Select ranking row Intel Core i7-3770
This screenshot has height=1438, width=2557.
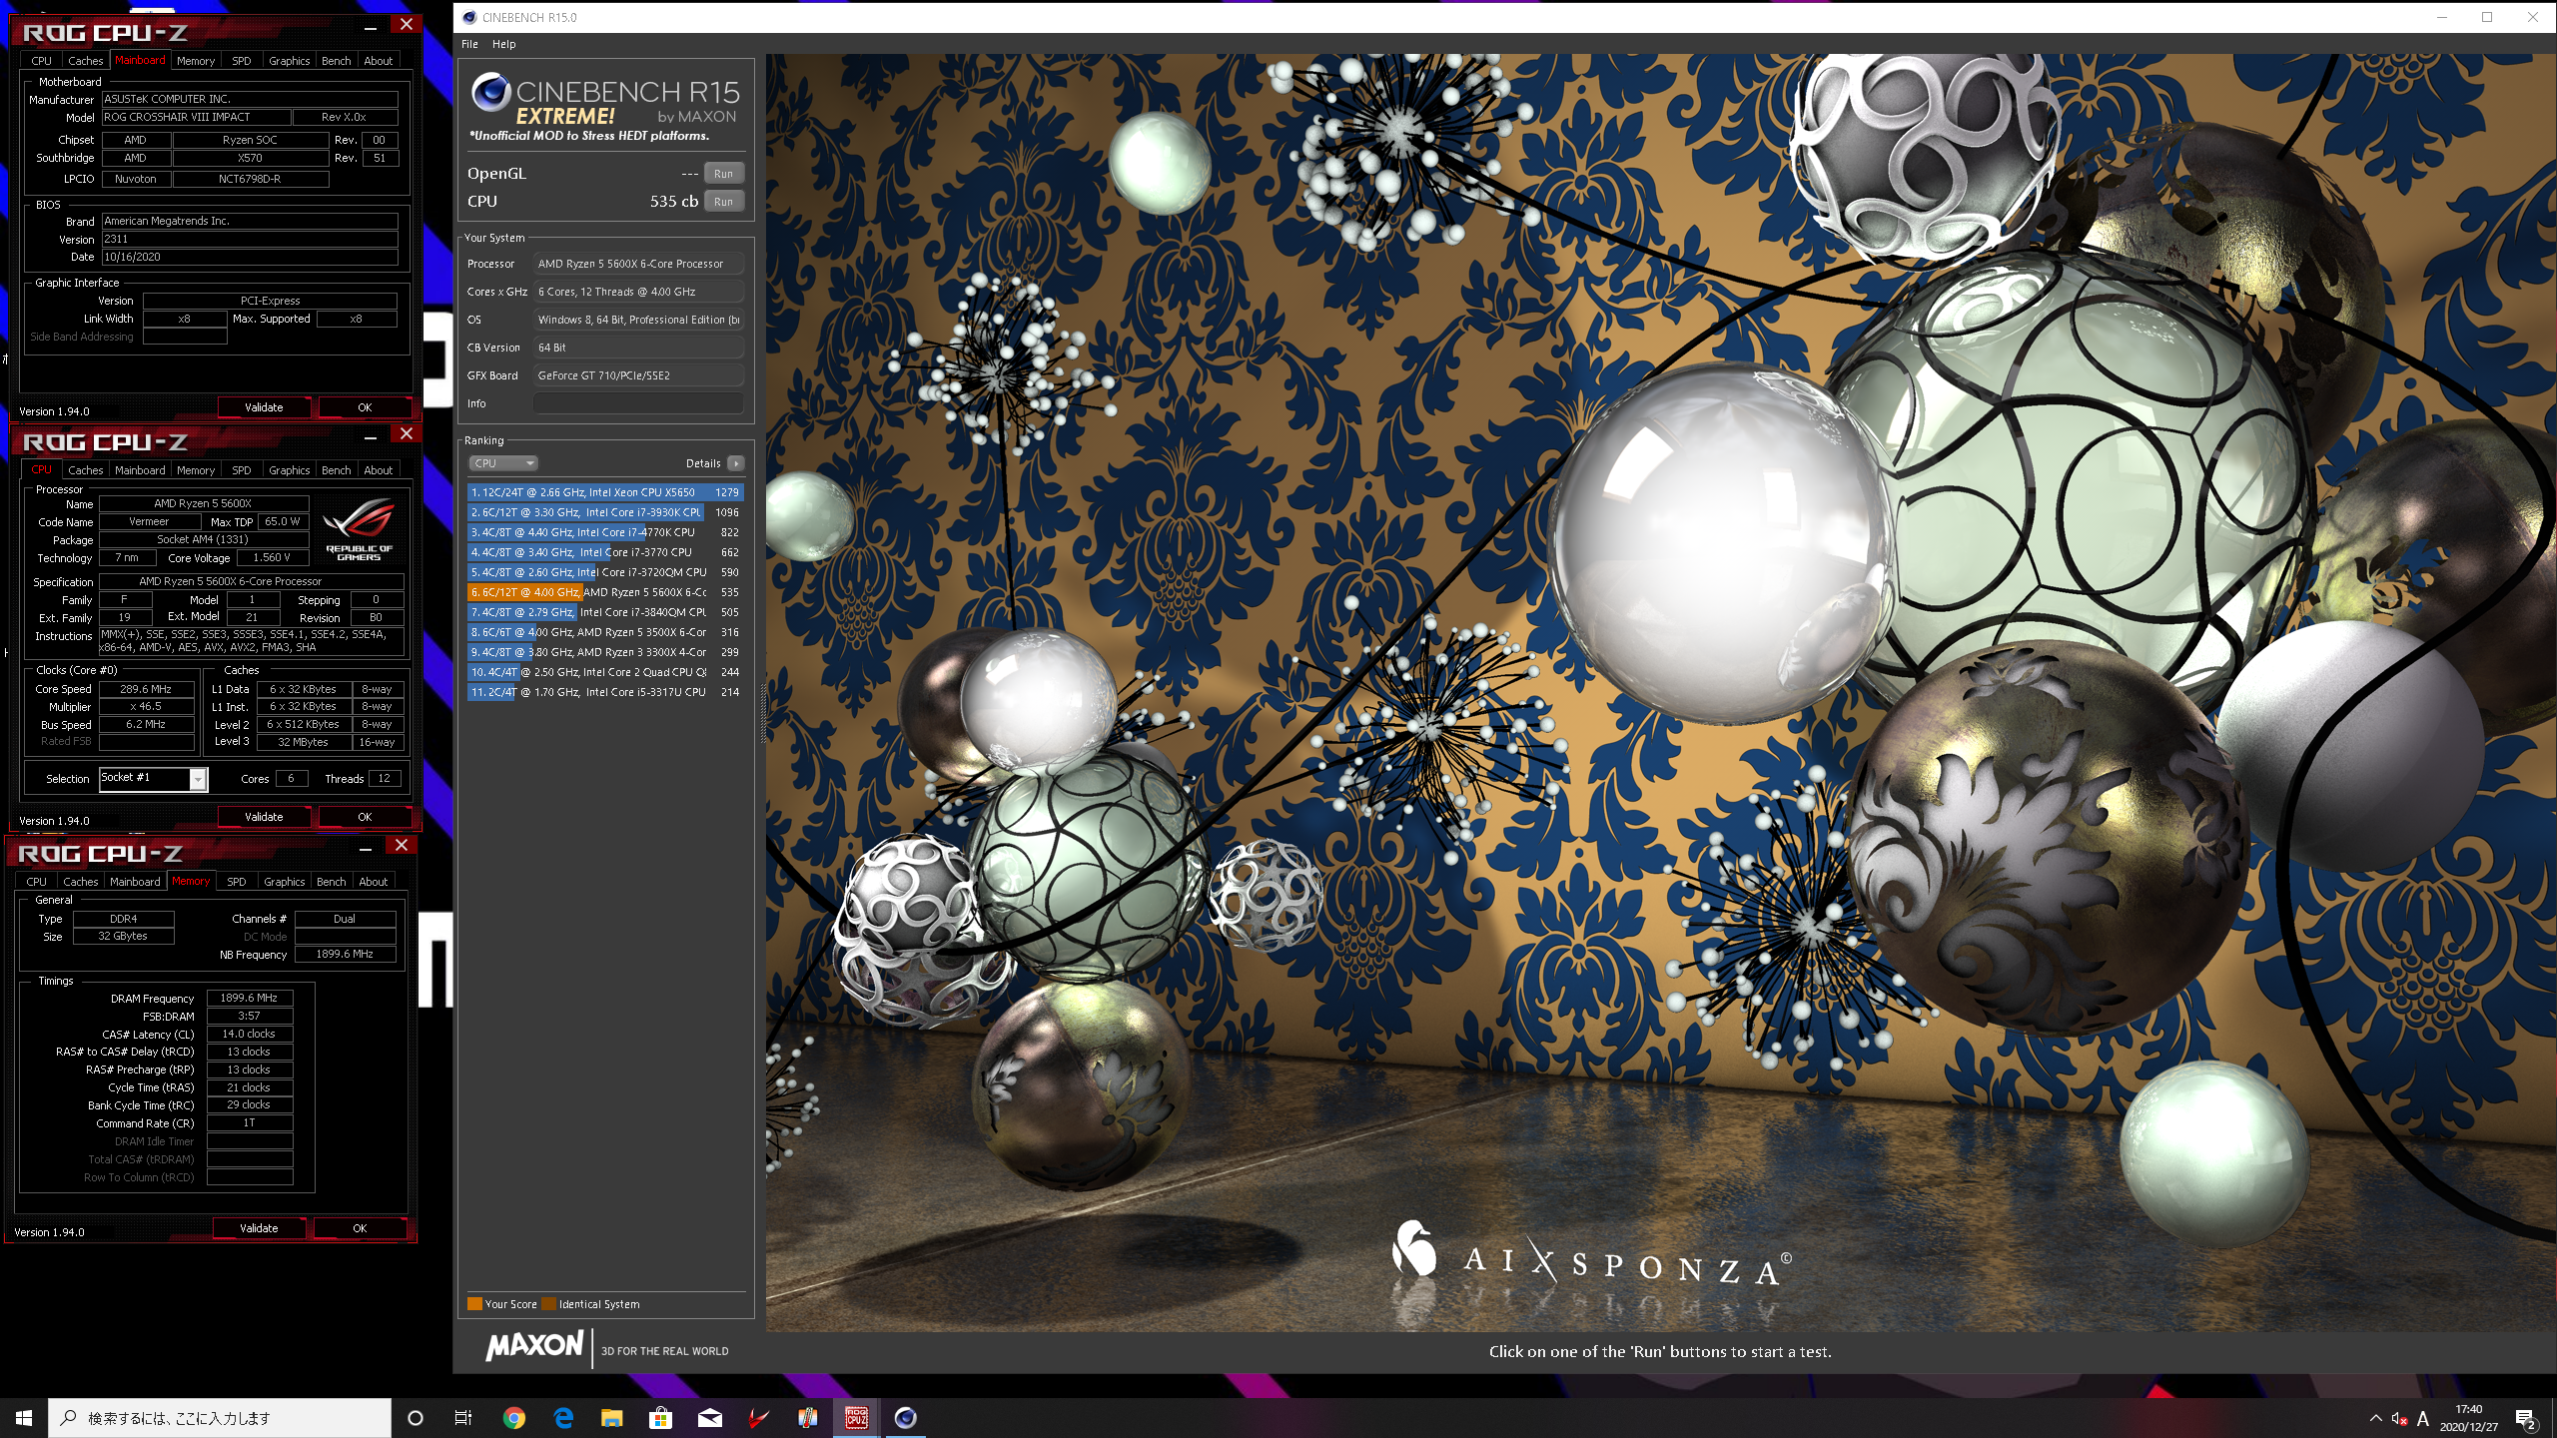(605, 552)
